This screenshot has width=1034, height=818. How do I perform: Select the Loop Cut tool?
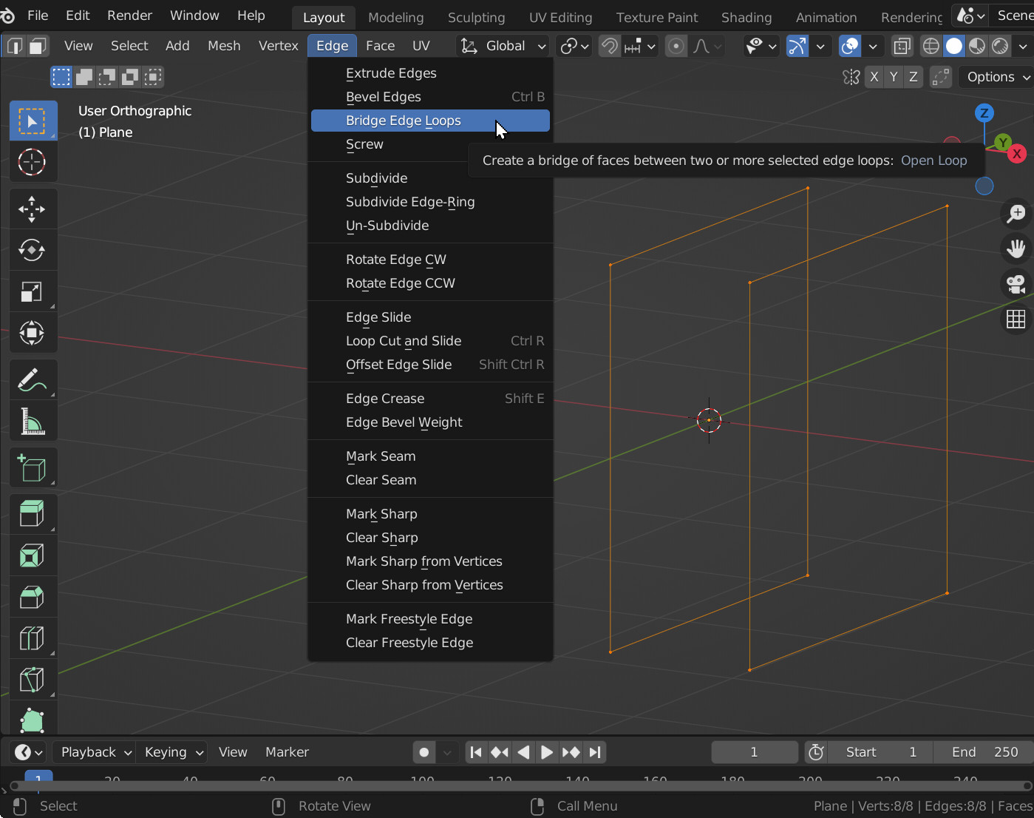click(33, 638)
